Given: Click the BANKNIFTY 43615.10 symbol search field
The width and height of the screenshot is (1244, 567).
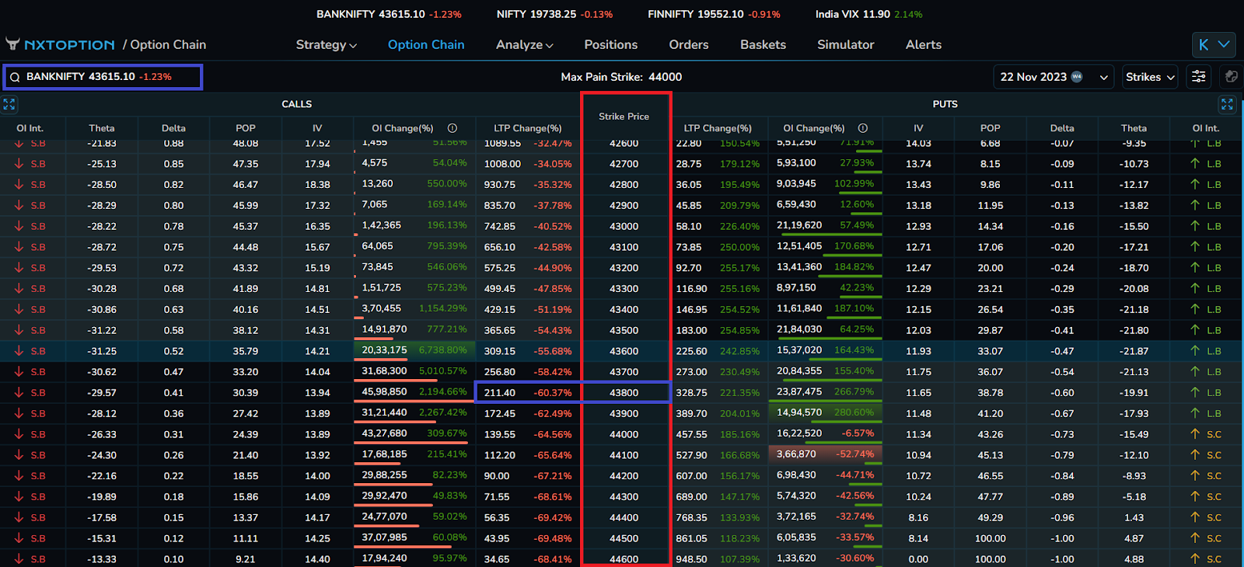Looking at the screenshot, I should pyautogui.click(x=103, y=77).
